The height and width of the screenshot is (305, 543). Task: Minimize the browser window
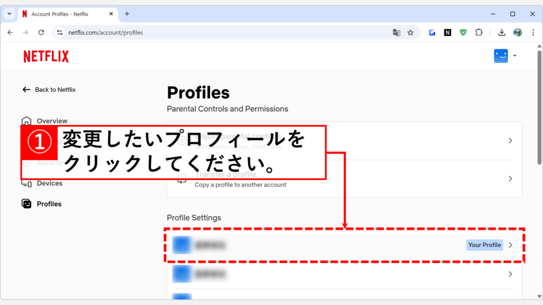(x=493, y=14)
